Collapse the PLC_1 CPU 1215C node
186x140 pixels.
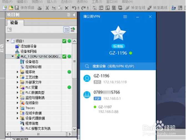coord(13,56)
